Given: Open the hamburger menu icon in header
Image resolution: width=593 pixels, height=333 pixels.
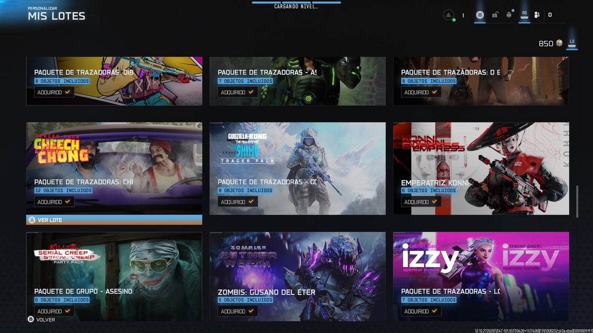Looking at the screenshot, I should point(479,15).
